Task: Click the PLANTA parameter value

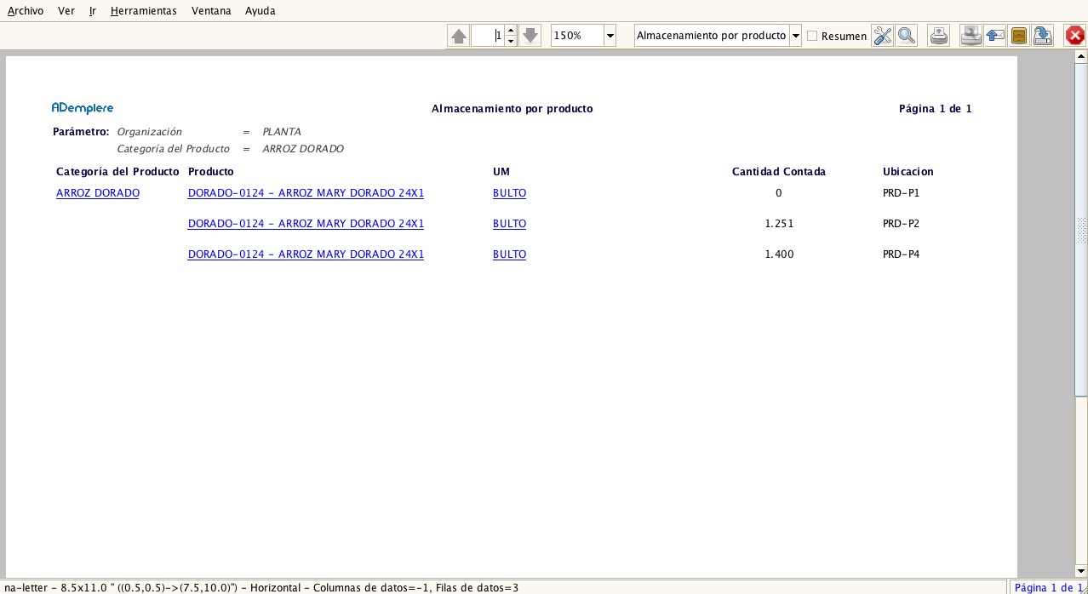Action: pyautogui.click(x=282, y=132)
